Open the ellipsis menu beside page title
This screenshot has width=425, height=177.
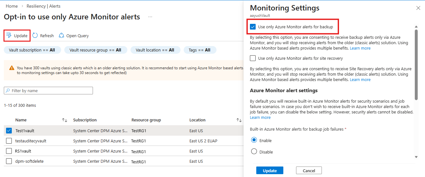(x=150, y=17)
